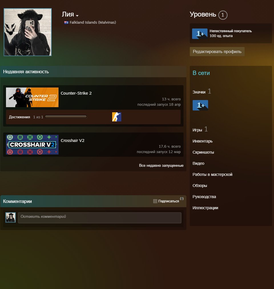Toggle the Подписаться checkbox
This screenshot has height=289, width=274.
coord(155,201)
